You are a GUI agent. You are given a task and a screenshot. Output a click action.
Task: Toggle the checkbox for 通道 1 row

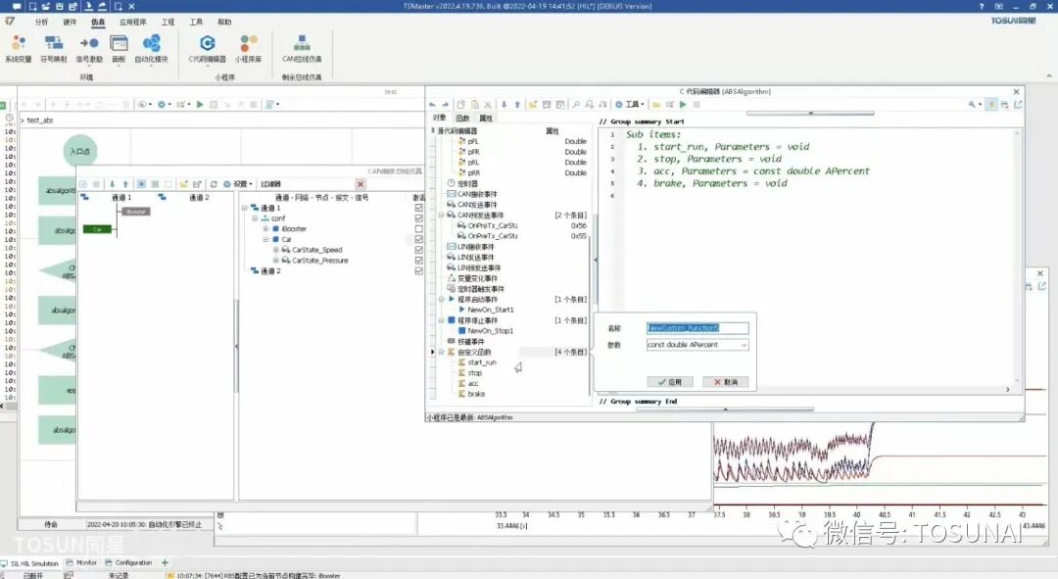pyautogui.click(x=419, y=208)
